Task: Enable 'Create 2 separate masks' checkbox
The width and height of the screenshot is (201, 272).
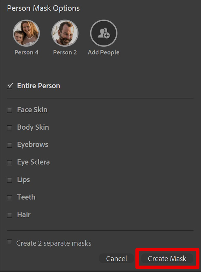Action: click(10, 242)
